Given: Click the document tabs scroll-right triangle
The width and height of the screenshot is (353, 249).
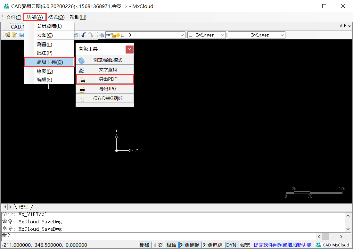Looking at the screenshot, I should [x=345, y=26].
